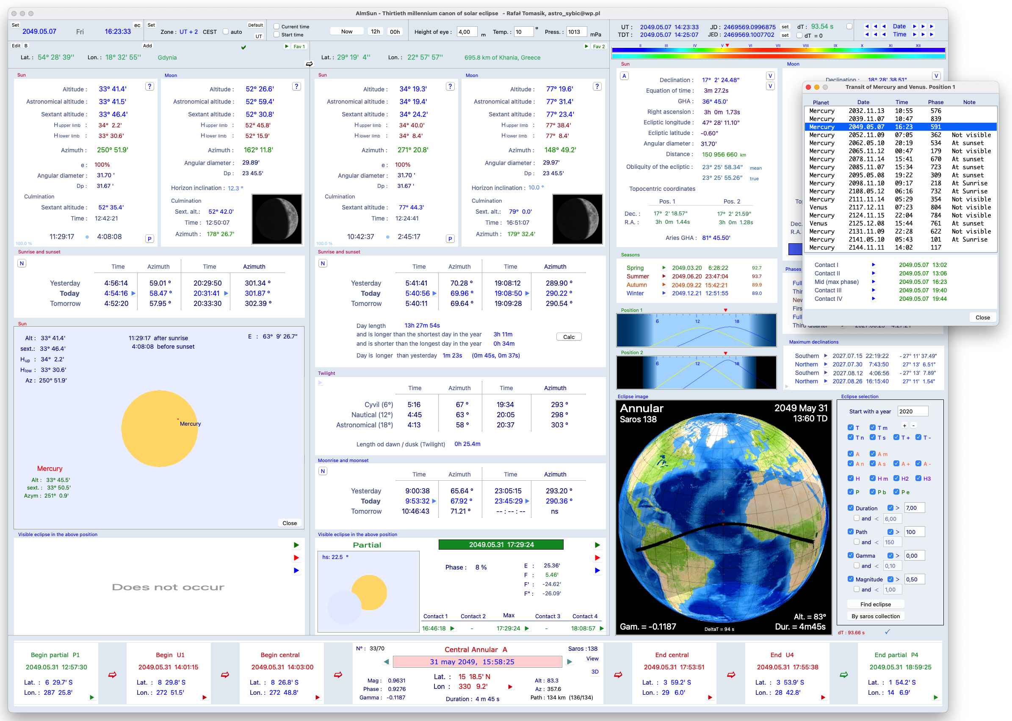
Task: Click the 'set' button beside JD
Action: point(785,27)
